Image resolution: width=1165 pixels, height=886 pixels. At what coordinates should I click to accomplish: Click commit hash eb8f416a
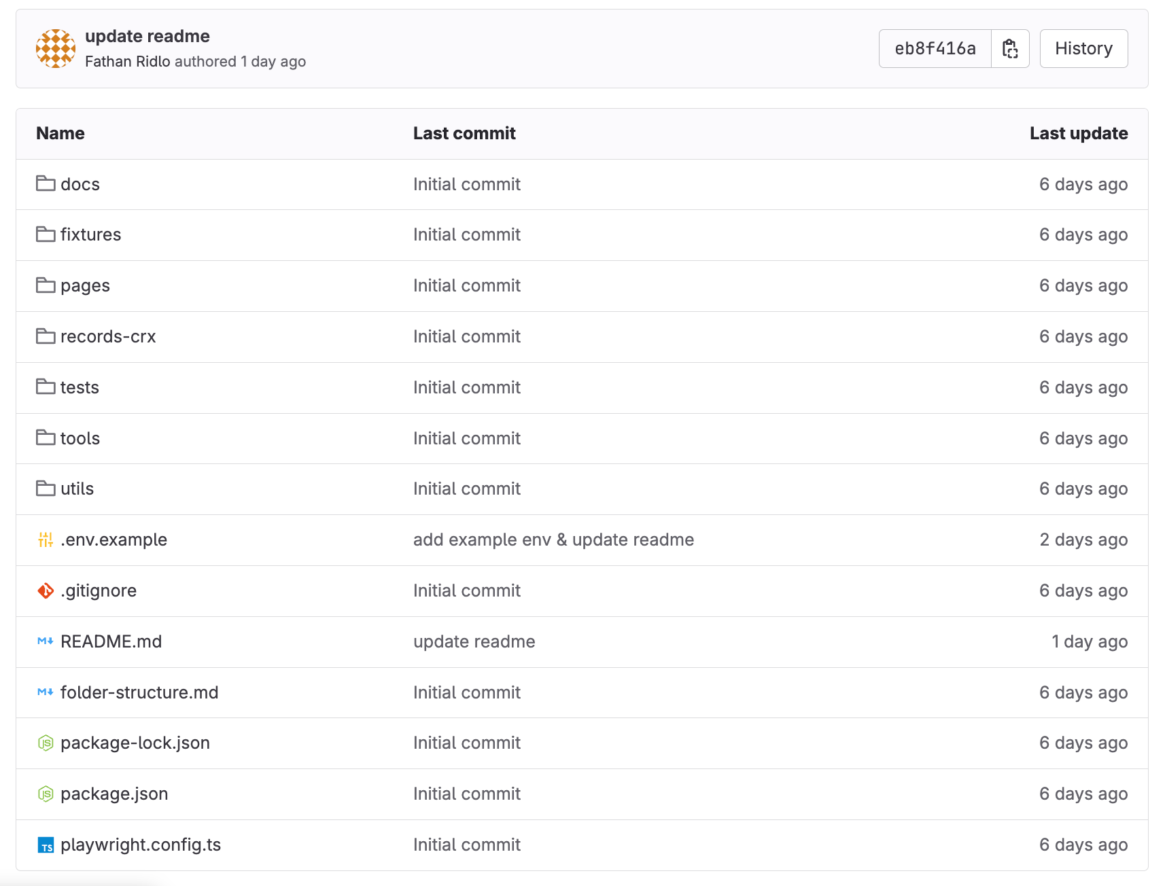pos(935,49)
